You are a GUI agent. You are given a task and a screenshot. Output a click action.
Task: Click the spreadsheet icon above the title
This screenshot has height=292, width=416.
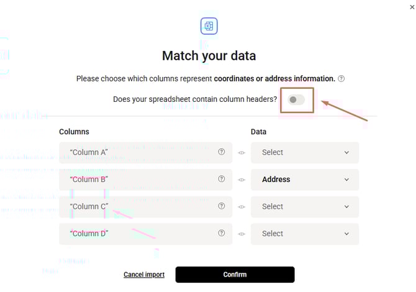pyautogui.click(x=209, y=26)
